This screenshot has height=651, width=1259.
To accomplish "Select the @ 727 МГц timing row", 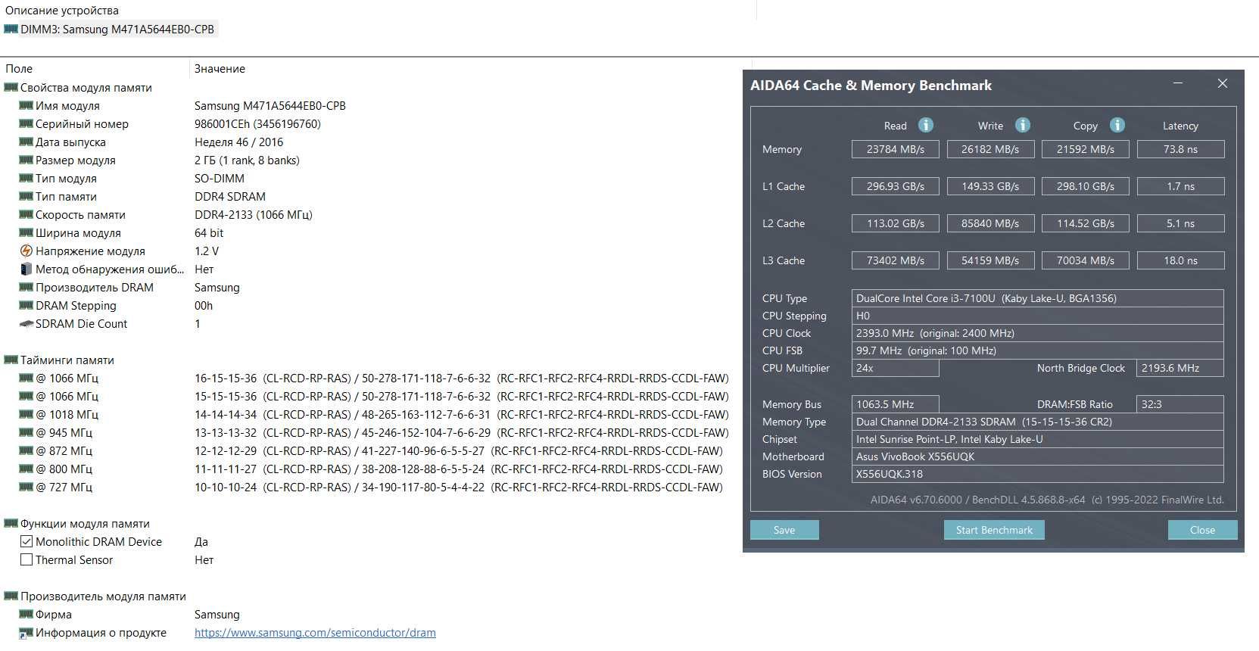I will (x=370, y=487).
